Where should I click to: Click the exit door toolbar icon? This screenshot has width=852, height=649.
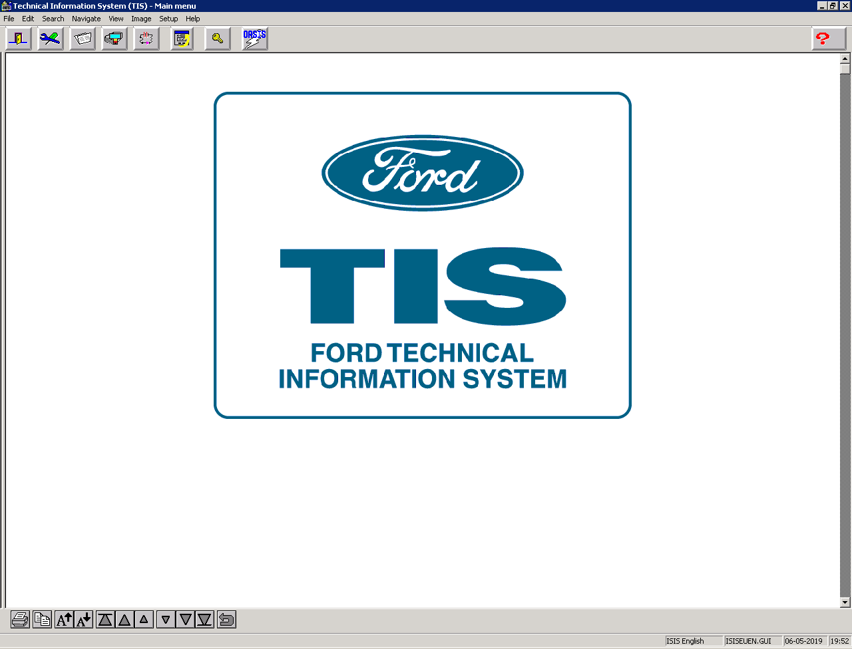(19, 39)
